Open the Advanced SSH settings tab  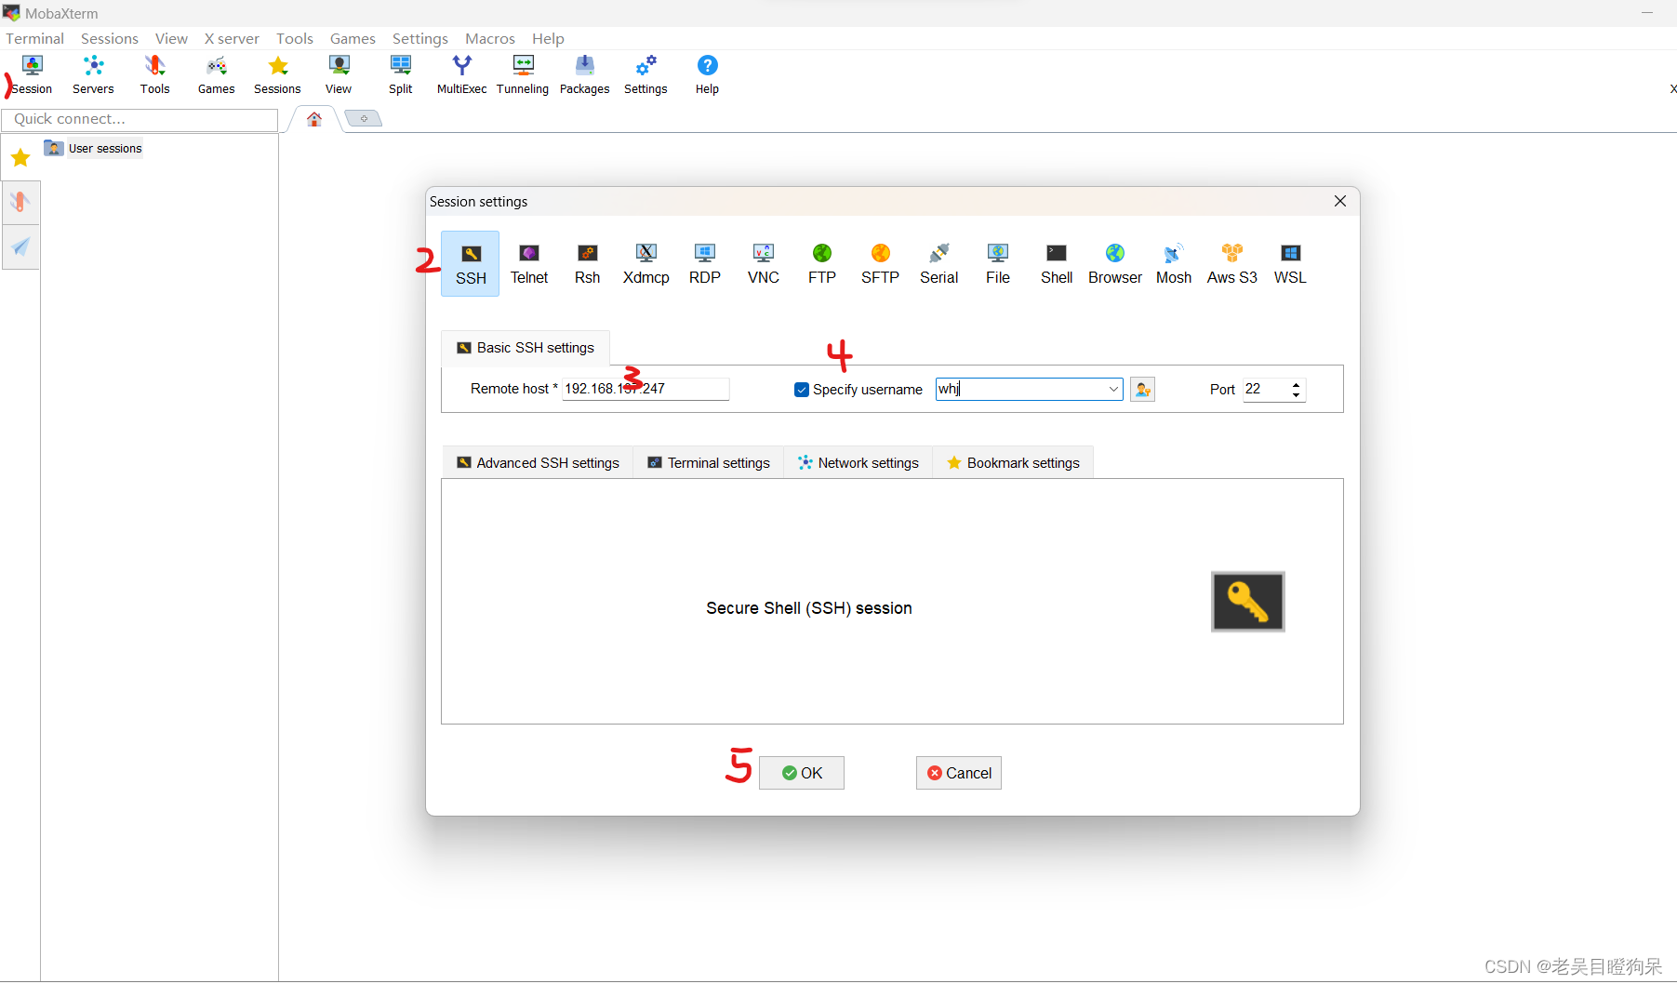point(538,463)
